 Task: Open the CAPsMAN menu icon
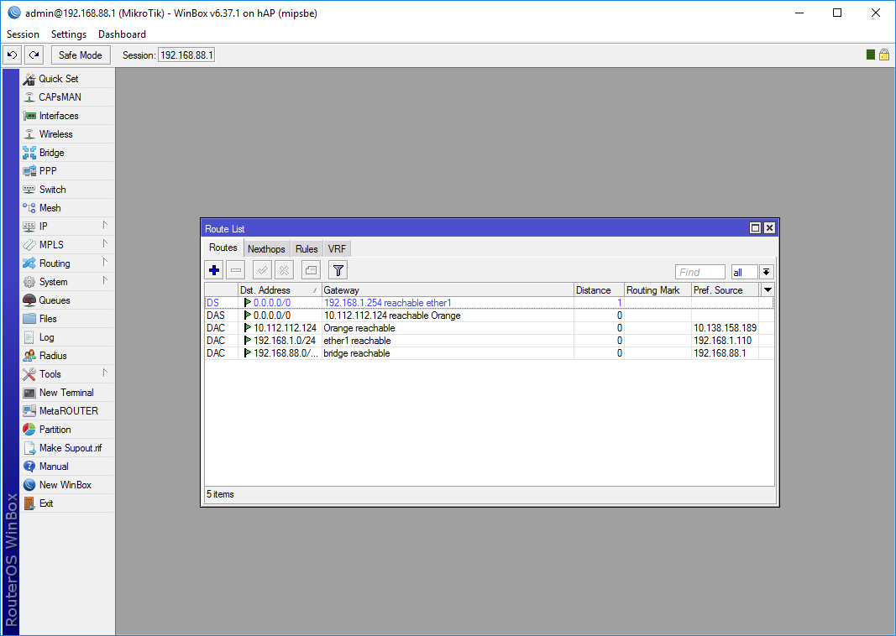pyautogui.click(x=29, y=97)
